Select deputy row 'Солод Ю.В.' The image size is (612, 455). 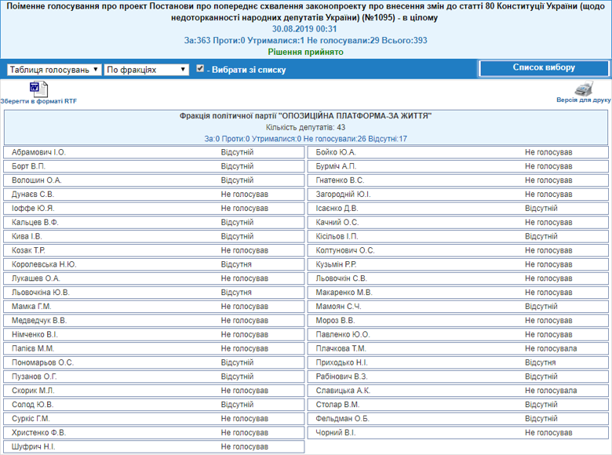click(x=154, y=405)
